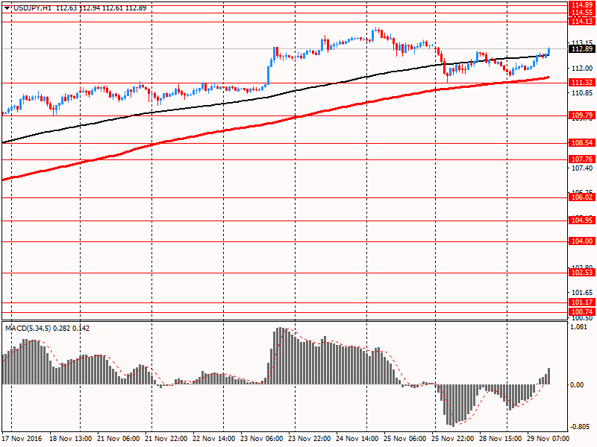Click the 21 Nov 22:00 time label
Viewport: 597px width, 447px height.
click(166, 439)
